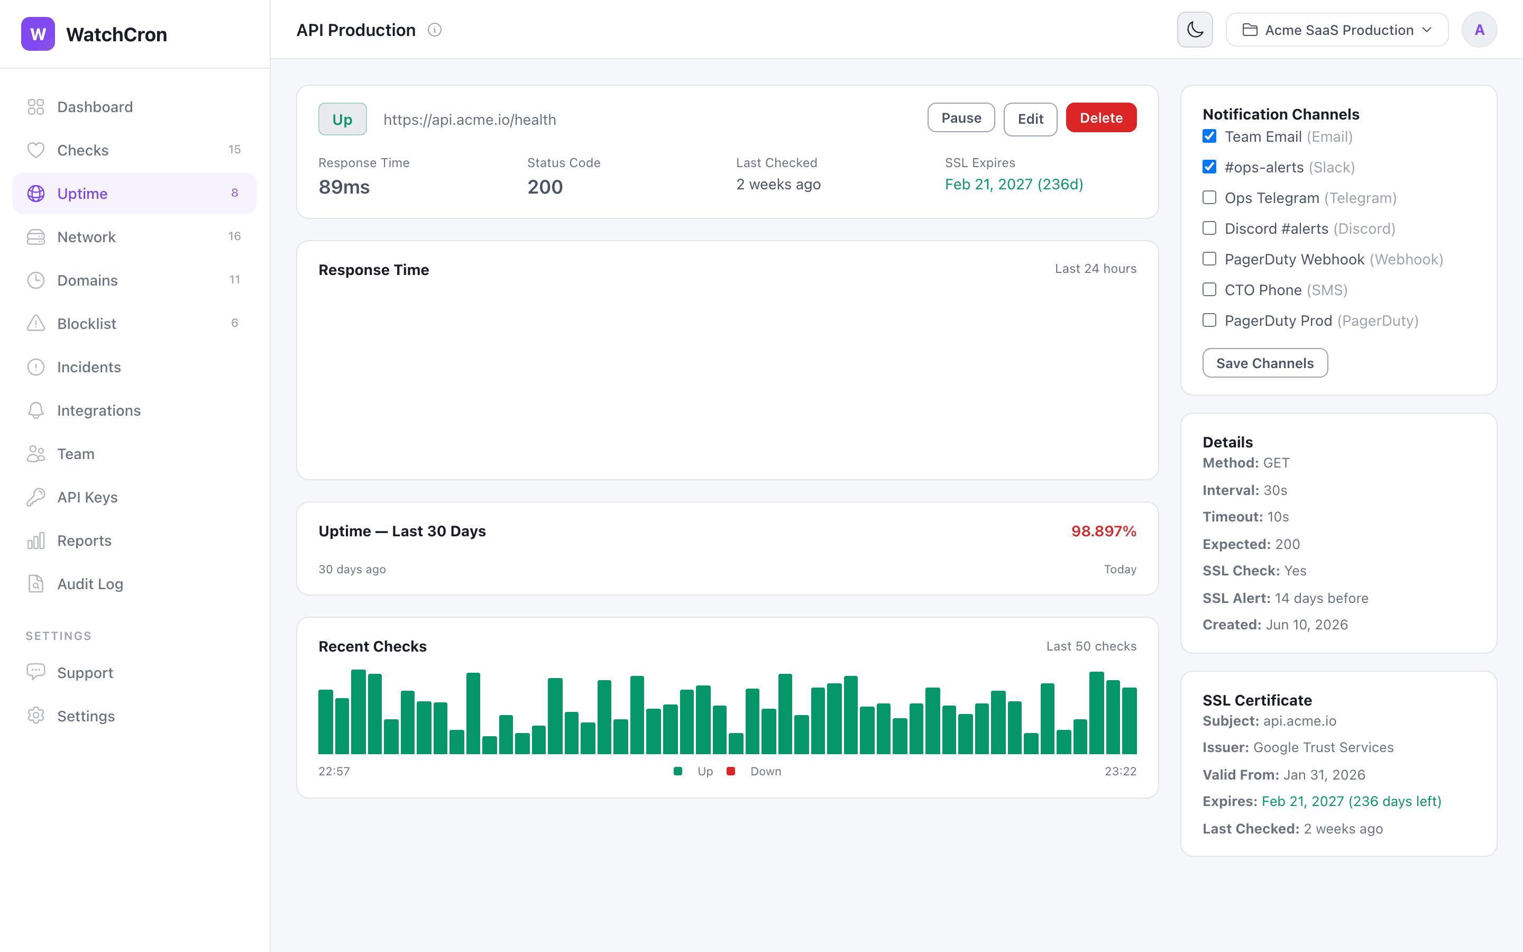Open the Blocklist page

(x=135, y=324)
